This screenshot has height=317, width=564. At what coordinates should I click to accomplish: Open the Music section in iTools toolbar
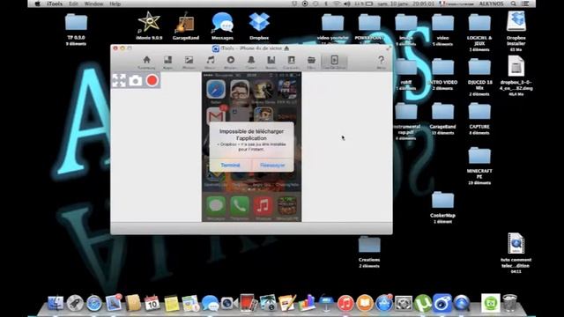(210, 63)
